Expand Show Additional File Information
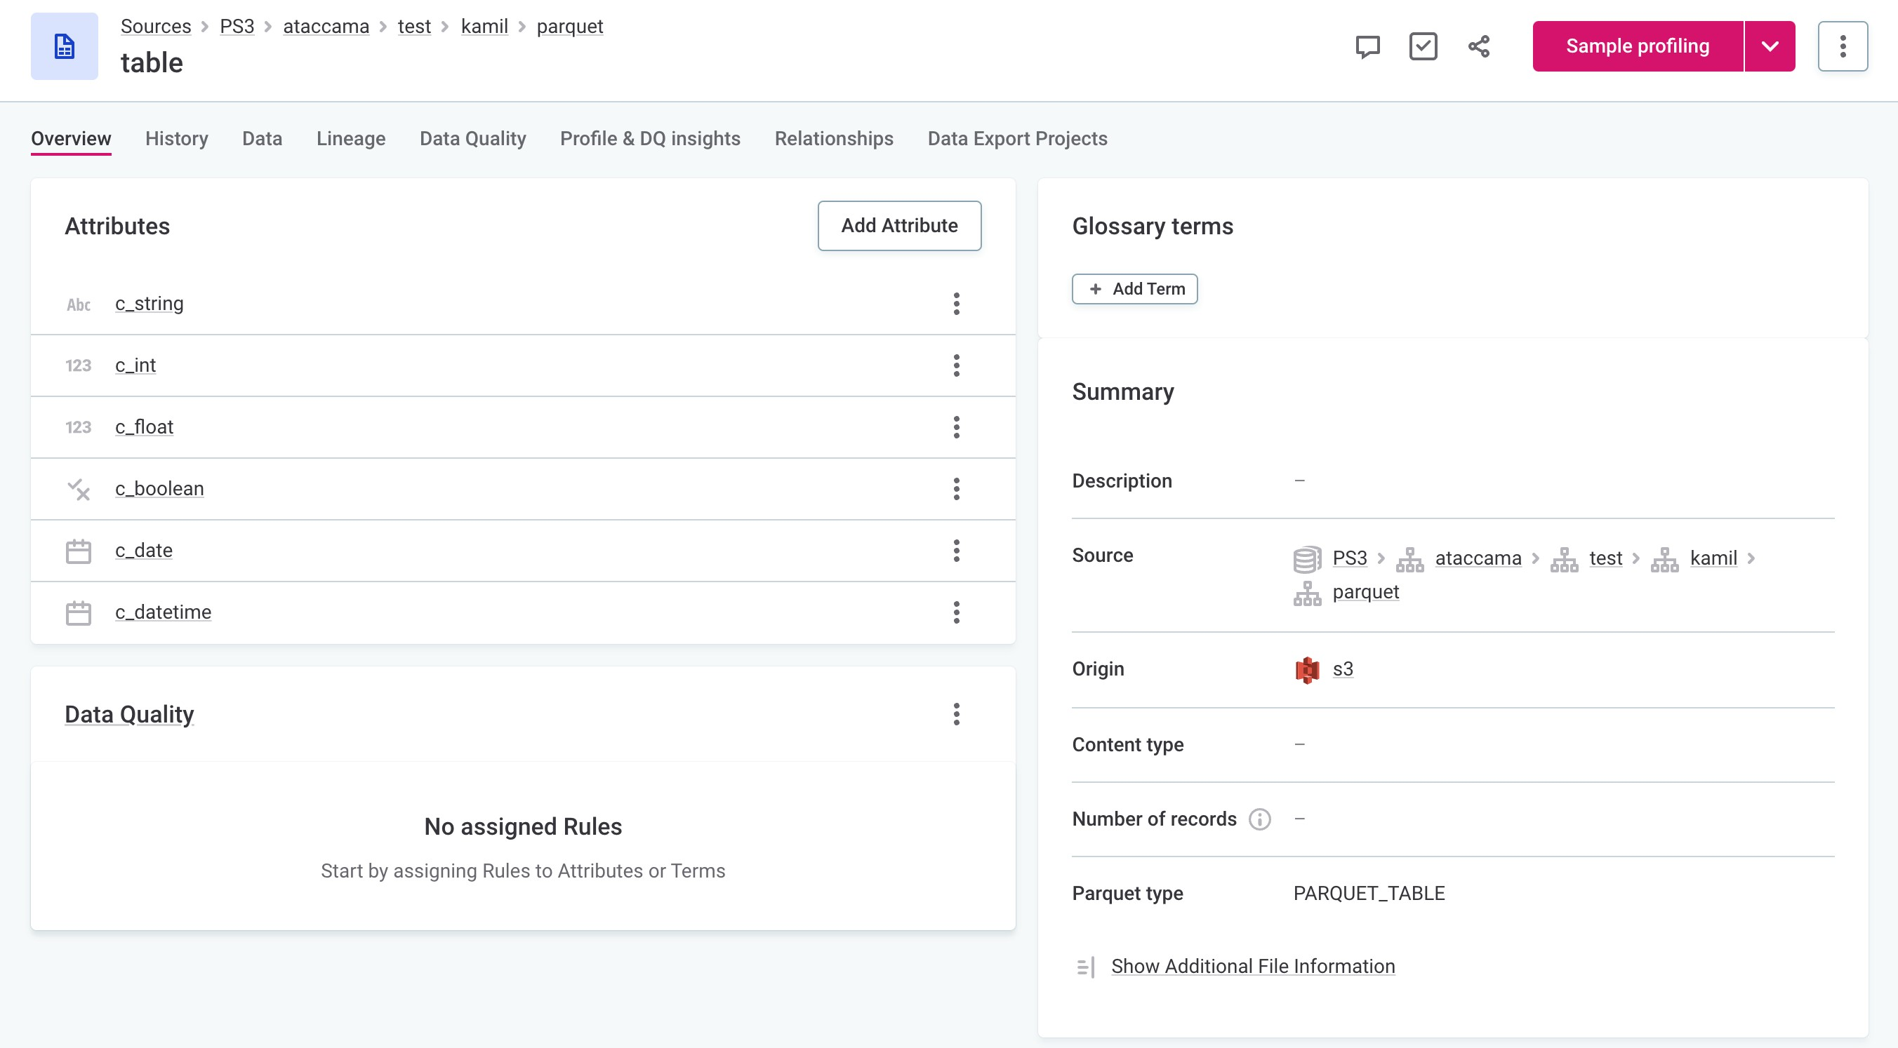Viewport: 1898px width, 1048px height. (1252, 965)
